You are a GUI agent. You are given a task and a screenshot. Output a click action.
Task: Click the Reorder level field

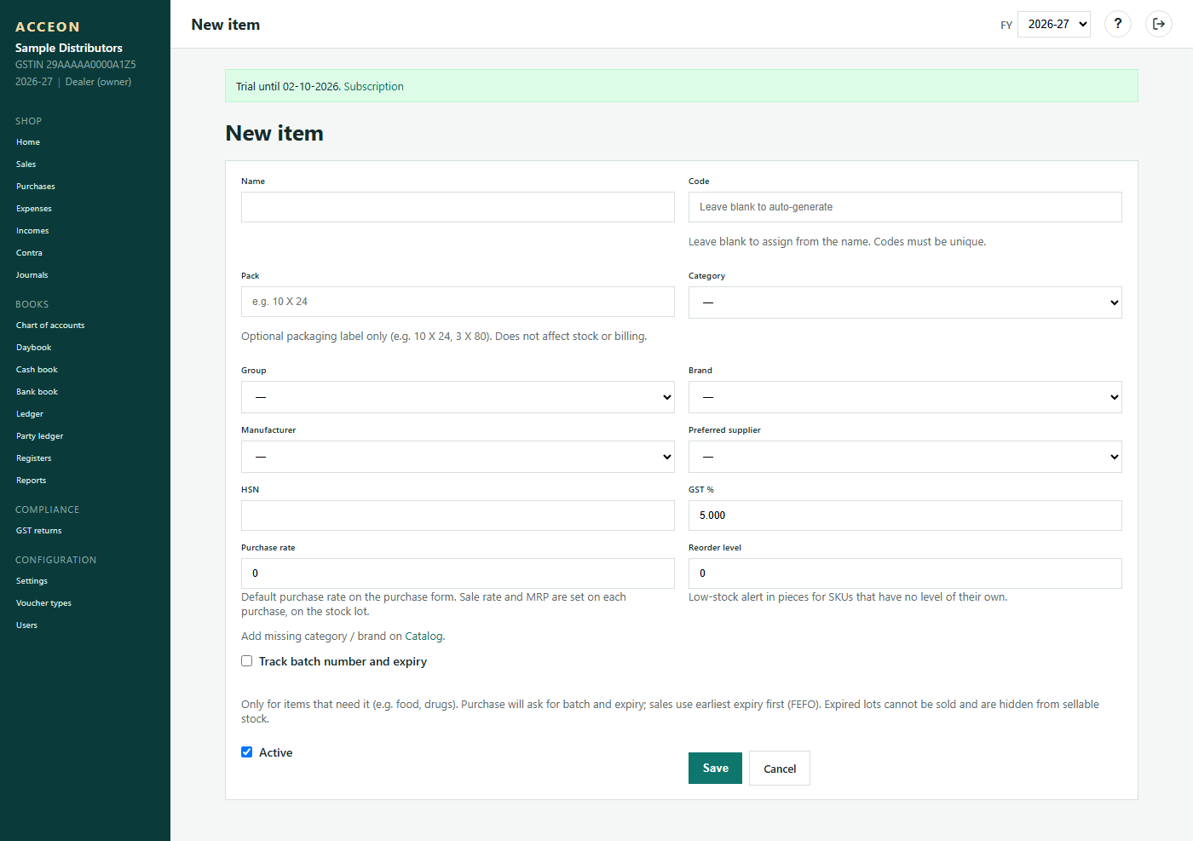pyautogui.click(x=905, y=573)
